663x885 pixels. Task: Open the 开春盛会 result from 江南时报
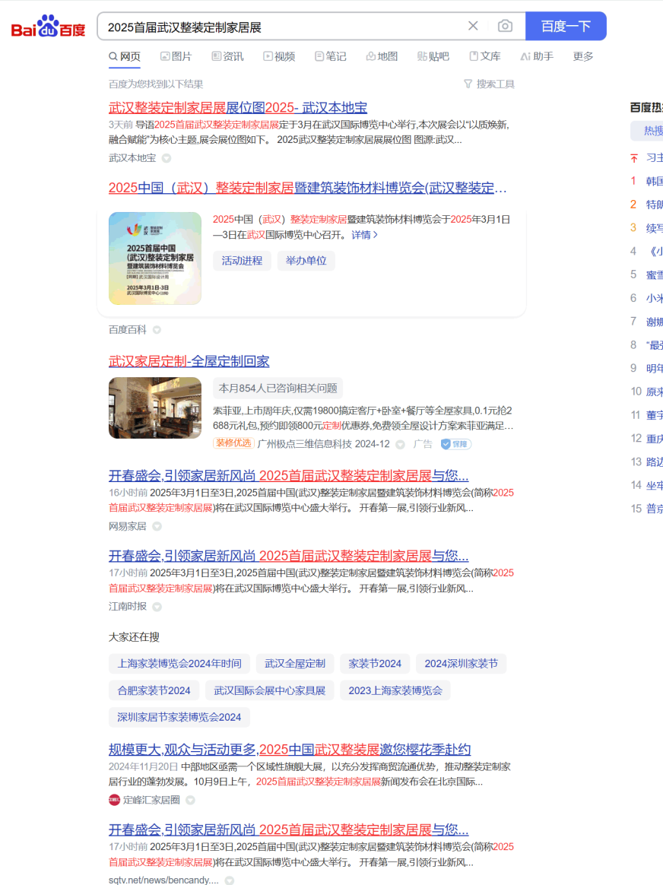pos(288,555)
